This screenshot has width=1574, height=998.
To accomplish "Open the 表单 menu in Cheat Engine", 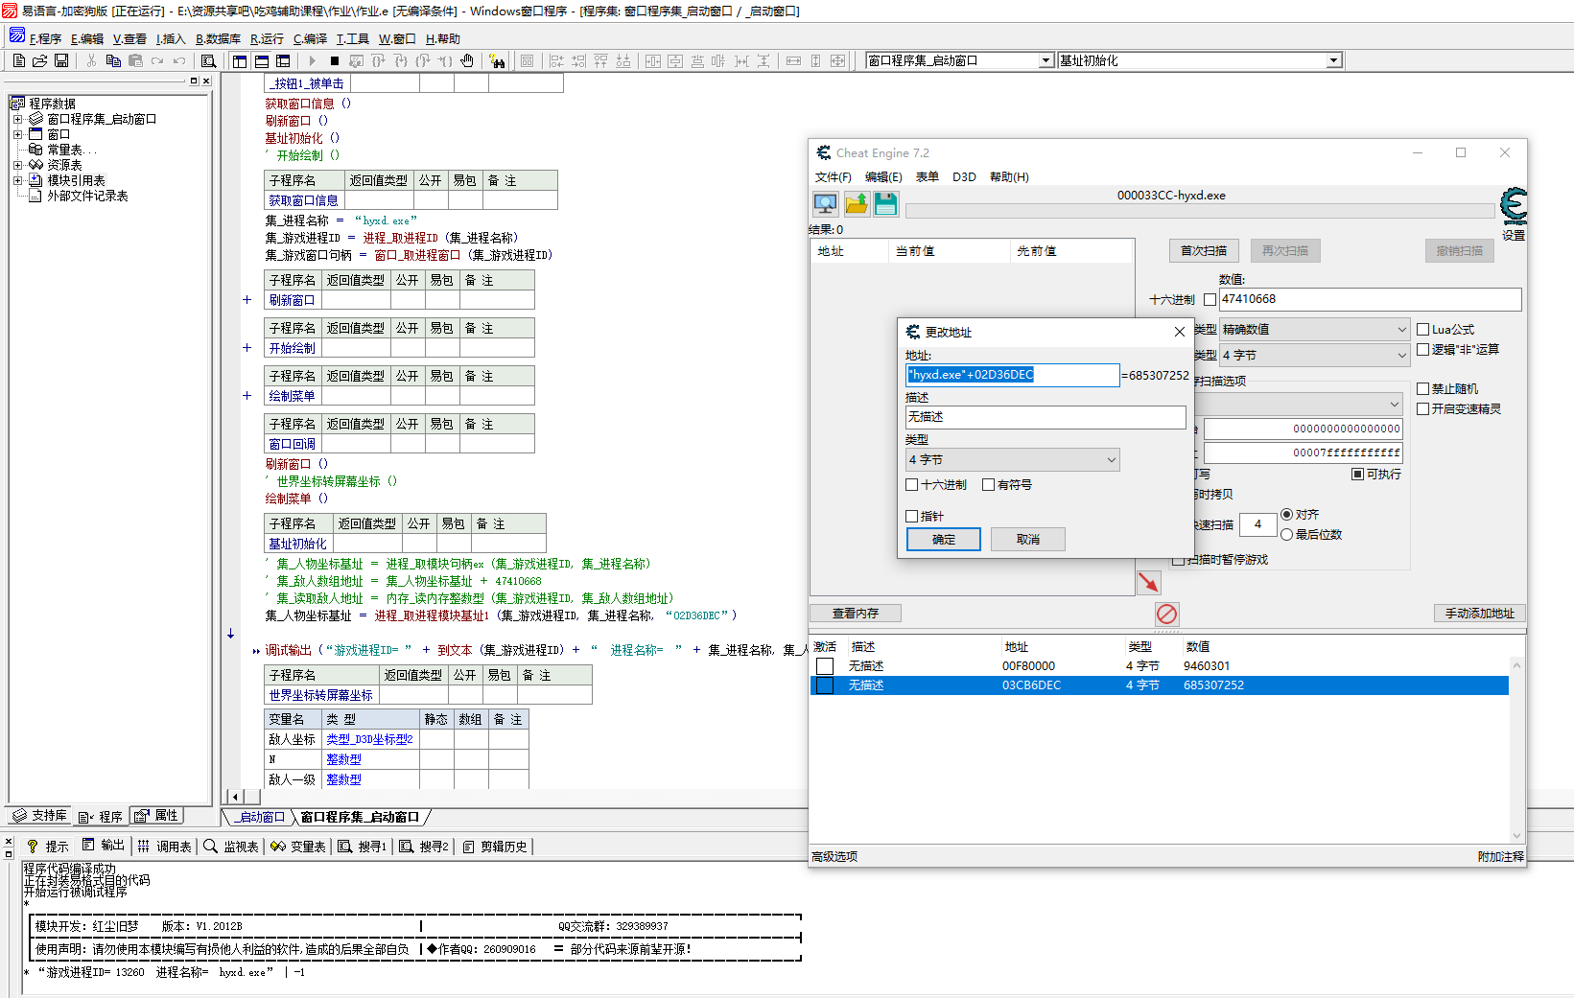I will (927, 177).
